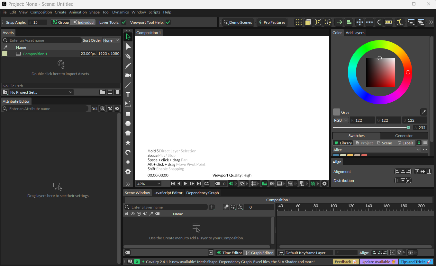This screenshot has height=266, width=436.
Task: Toggle the Viewport Tool Help checkbox
Action: [168, 22]
